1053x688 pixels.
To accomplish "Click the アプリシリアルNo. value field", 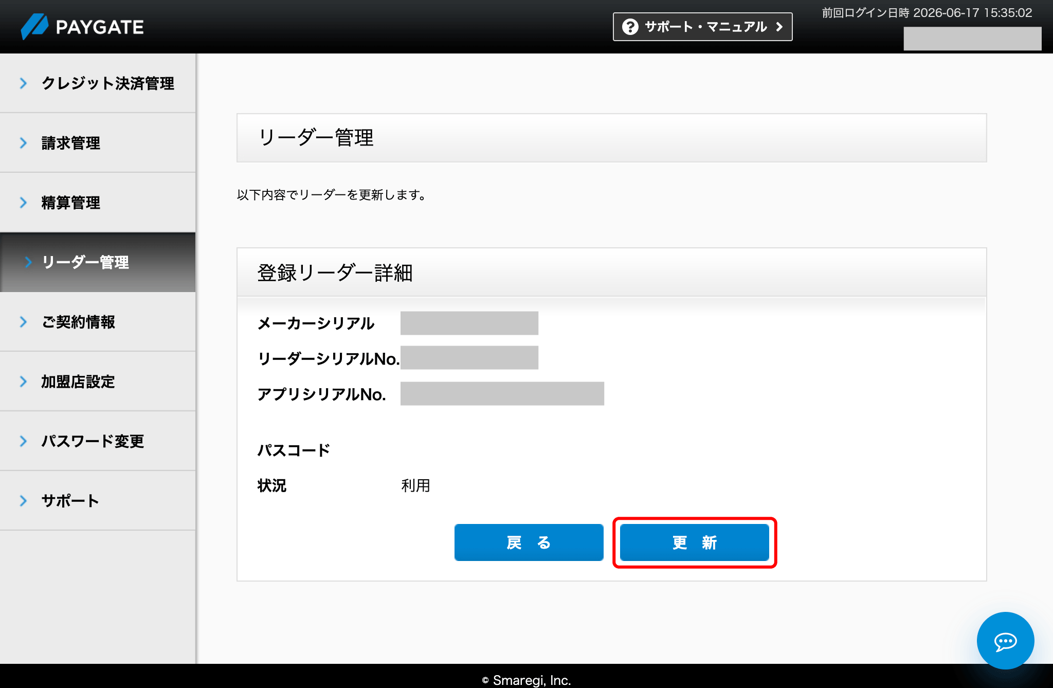I will pyautogui.click(x=502, y=393).
